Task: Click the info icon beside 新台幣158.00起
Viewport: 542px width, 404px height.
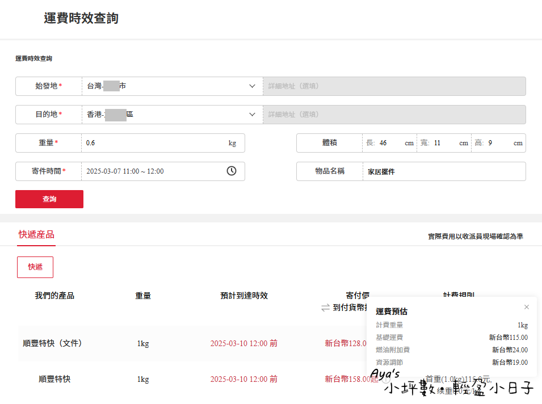Action: [385, 379]
